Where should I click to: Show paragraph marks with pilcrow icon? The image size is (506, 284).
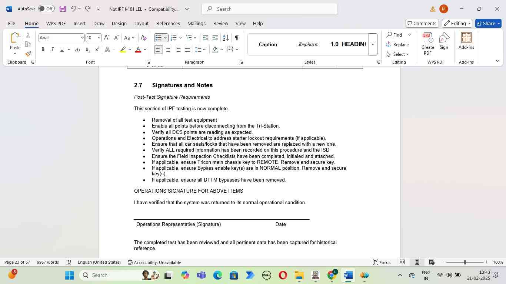[237, 38]
